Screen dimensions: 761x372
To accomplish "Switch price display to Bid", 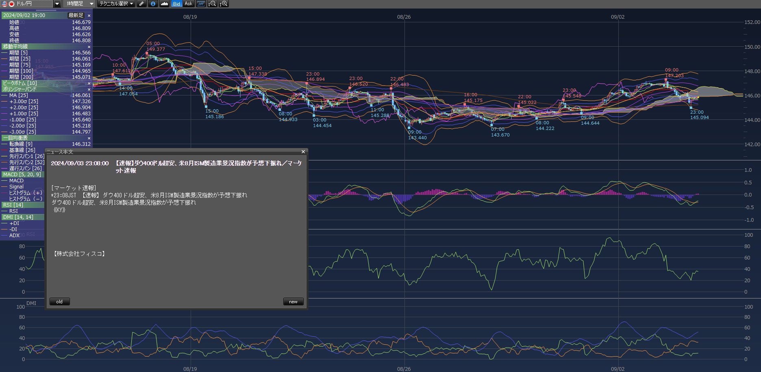I will coord(176,4).
